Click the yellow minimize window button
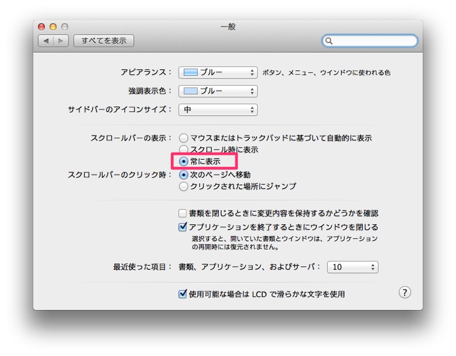Viewport: 456px width, 356px height. (x=53, y=27)
